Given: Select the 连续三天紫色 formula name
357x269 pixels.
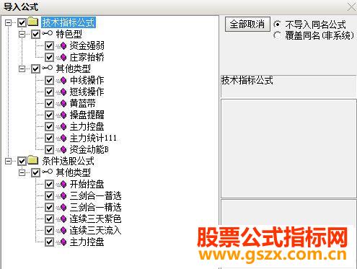Looking at the screenshot, I should (x=95, y=219).
